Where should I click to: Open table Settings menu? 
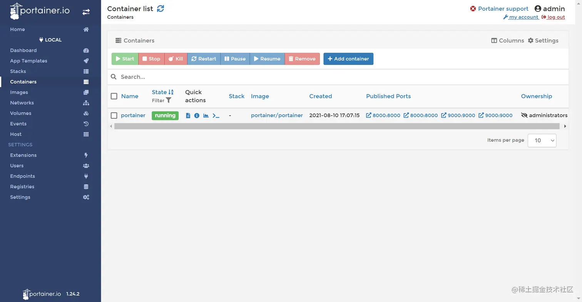pyautogui.click(x=543, y=40)
